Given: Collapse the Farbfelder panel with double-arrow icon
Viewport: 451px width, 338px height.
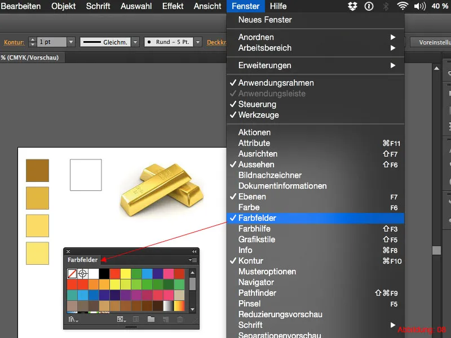Looking at the screenshot, I should (x=194, y=251).
